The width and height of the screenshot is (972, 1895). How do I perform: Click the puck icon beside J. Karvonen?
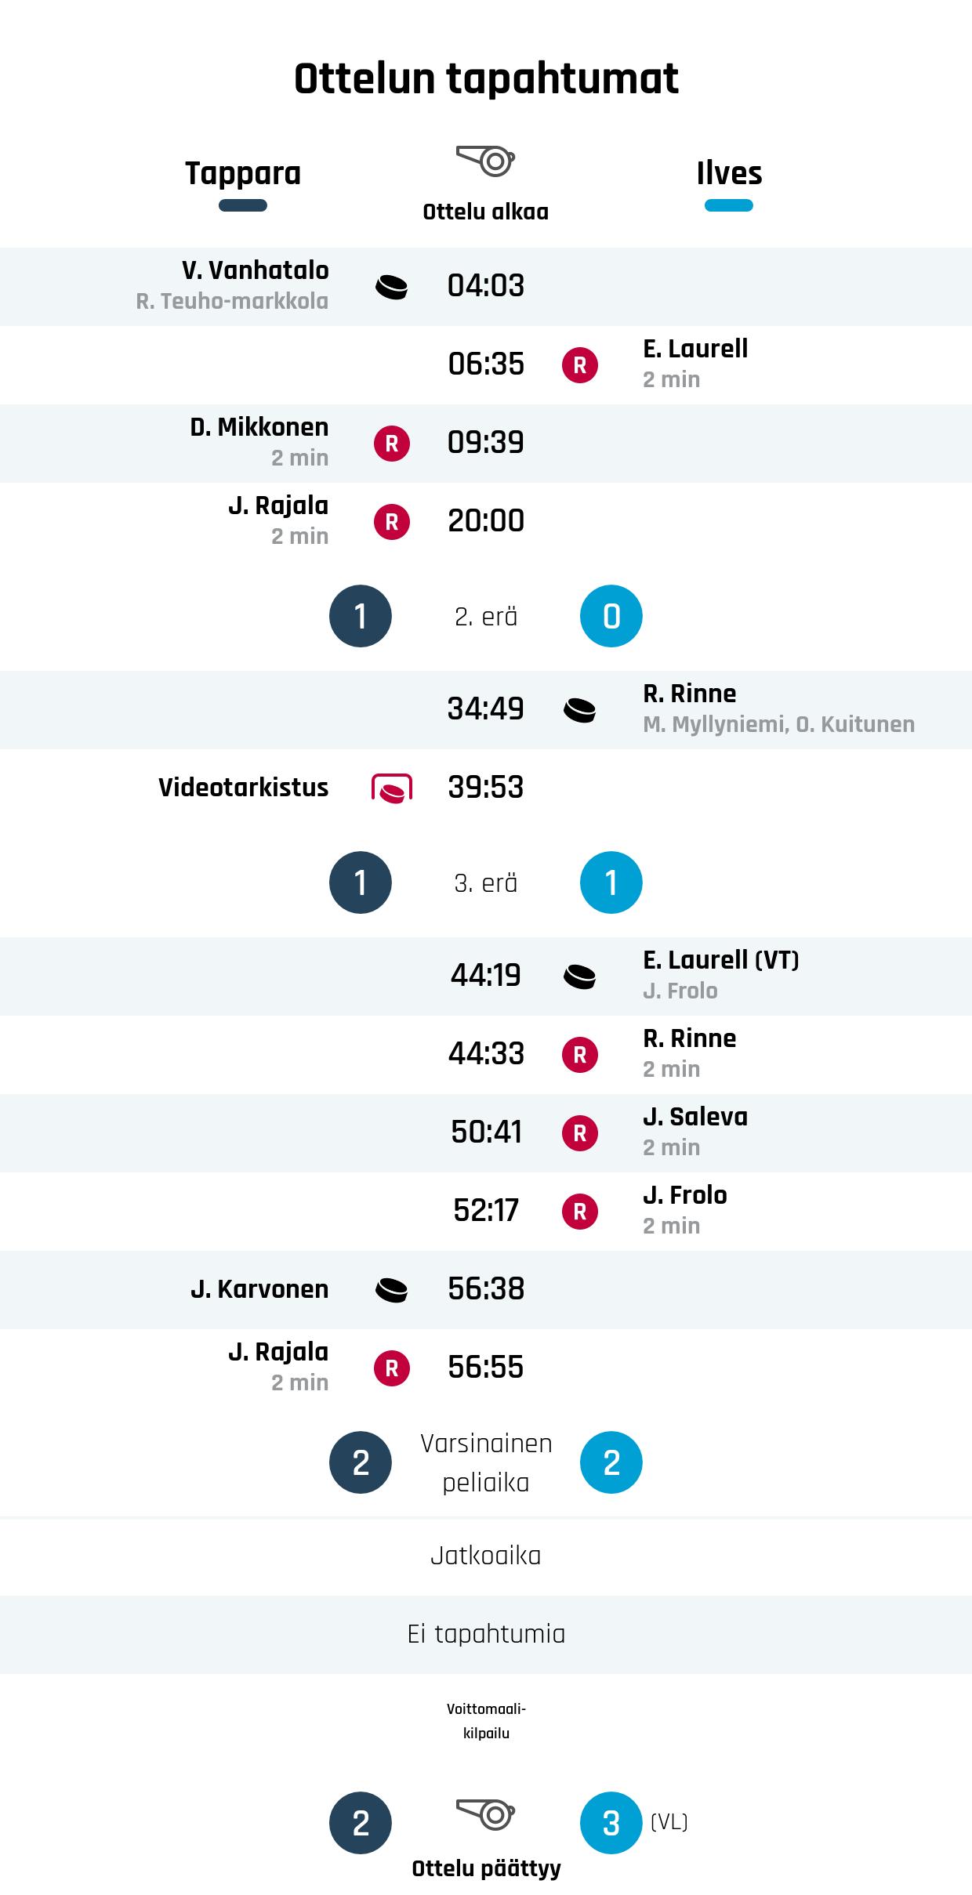pyautogui.click(x=391, y=1290)
